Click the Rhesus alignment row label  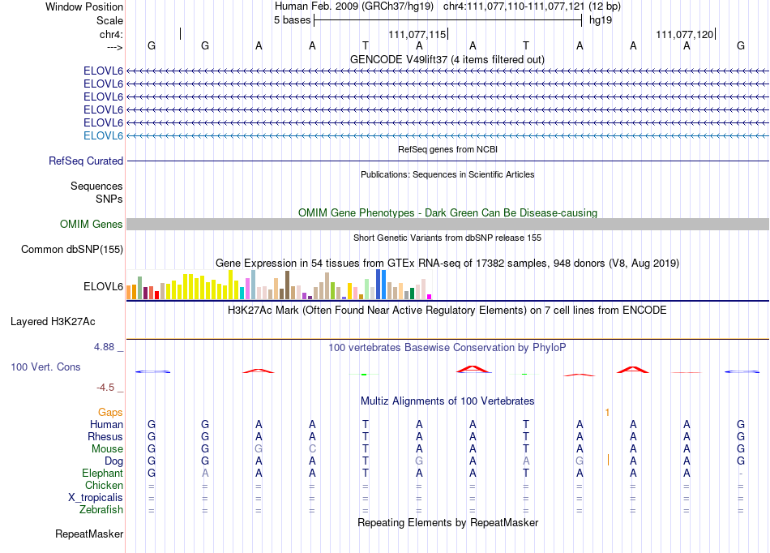[105, 436]
